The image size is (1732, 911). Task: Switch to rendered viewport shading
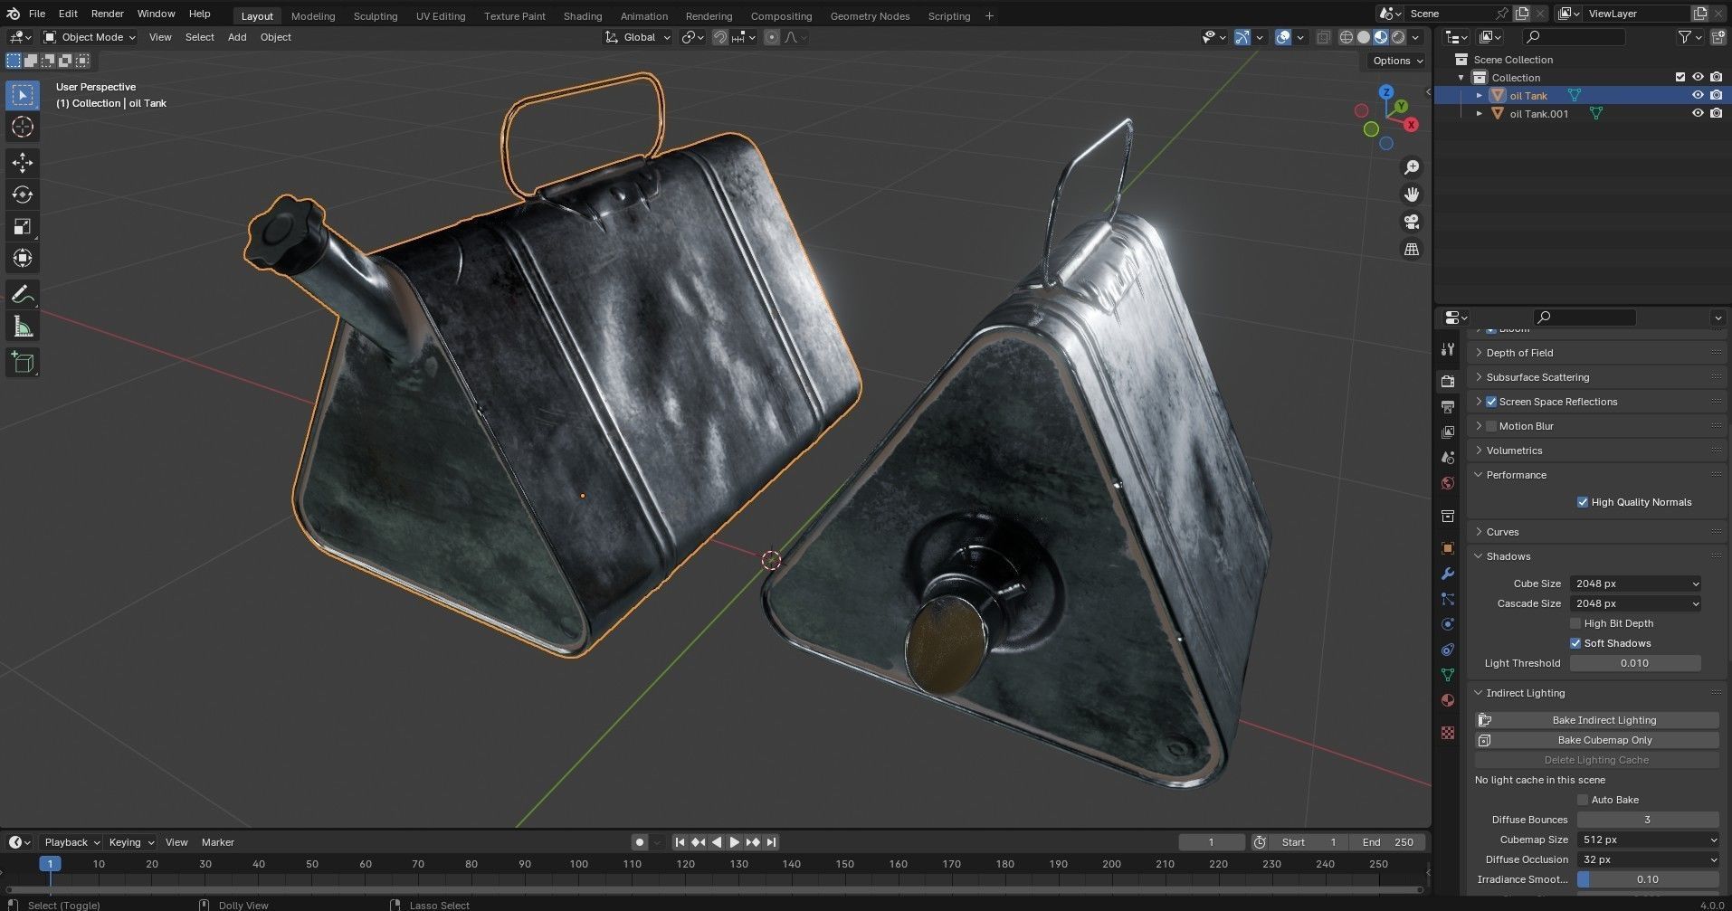click(1398, 37)
